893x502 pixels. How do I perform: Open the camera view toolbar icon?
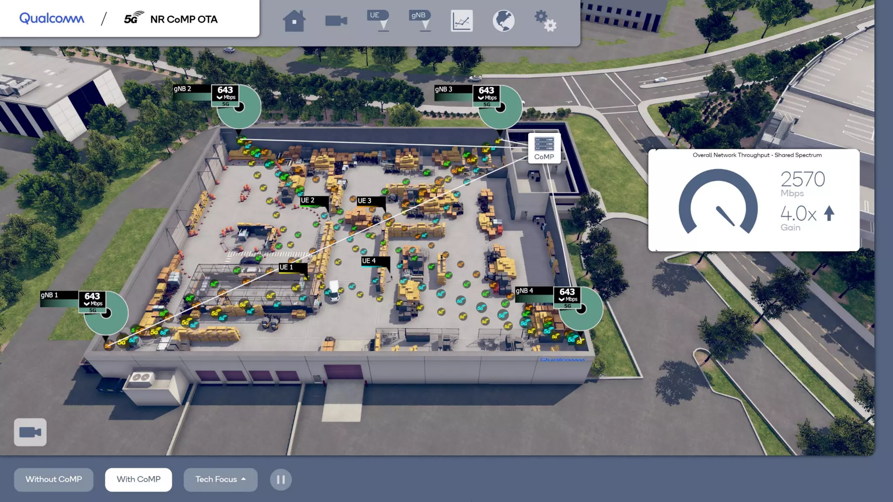[336, 20]
